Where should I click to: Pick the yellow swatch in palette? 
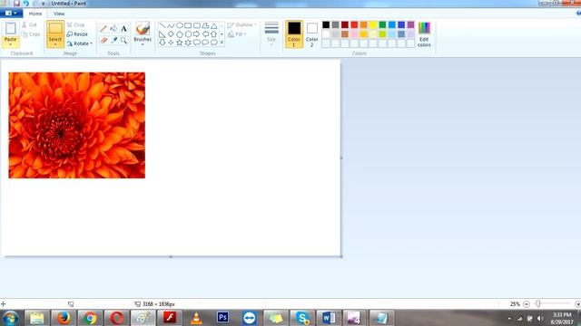coord(373,24)
